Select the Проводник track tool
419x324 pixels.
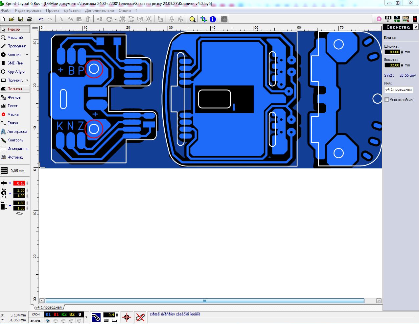15,46
